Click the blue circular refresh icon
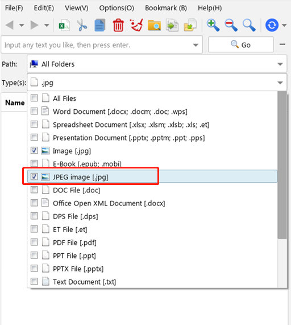Screen dimensions: 291x325 [272, 25]
